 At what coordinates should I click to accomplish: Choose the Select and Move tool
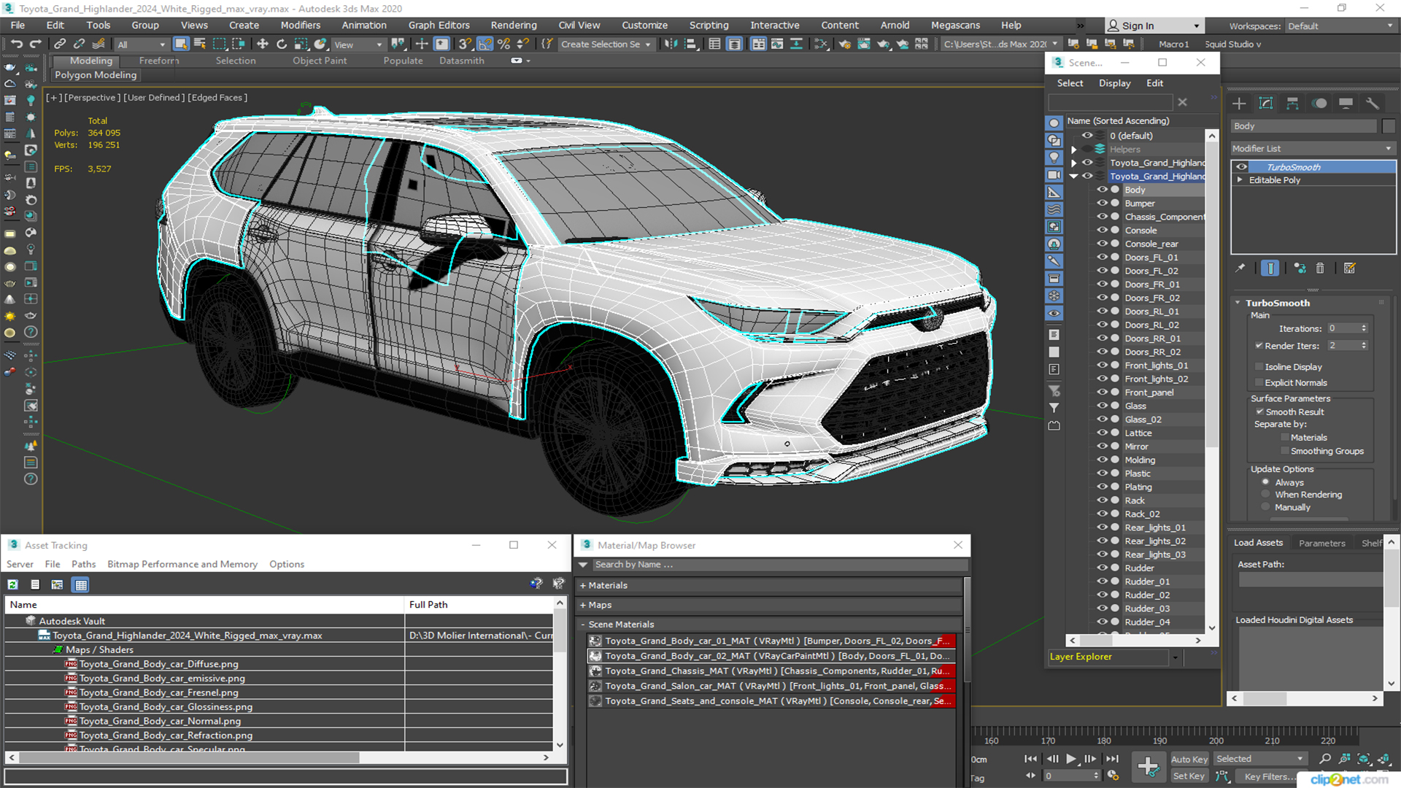263,45
